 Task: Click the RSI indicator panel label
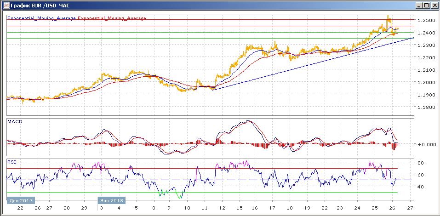point(12,162)
